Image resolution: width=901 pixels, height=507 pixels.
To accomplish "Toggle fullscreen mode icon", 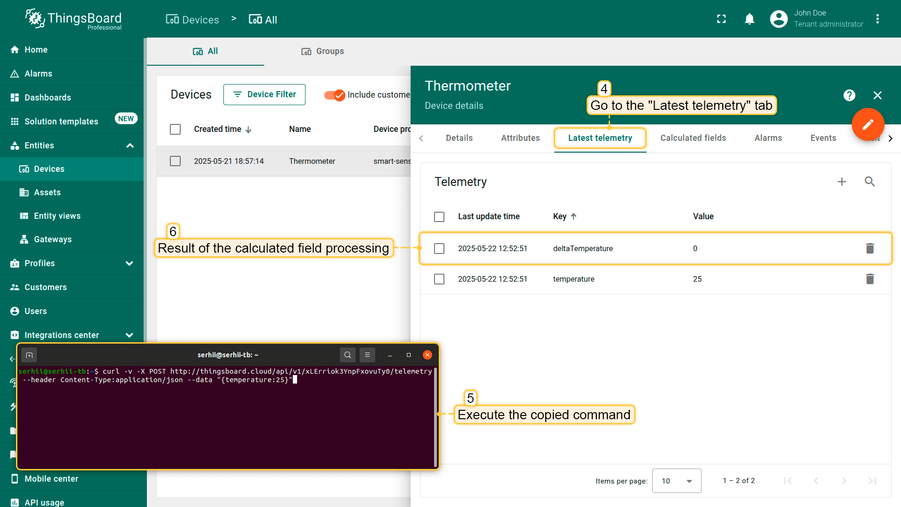I will coord(721,19).
